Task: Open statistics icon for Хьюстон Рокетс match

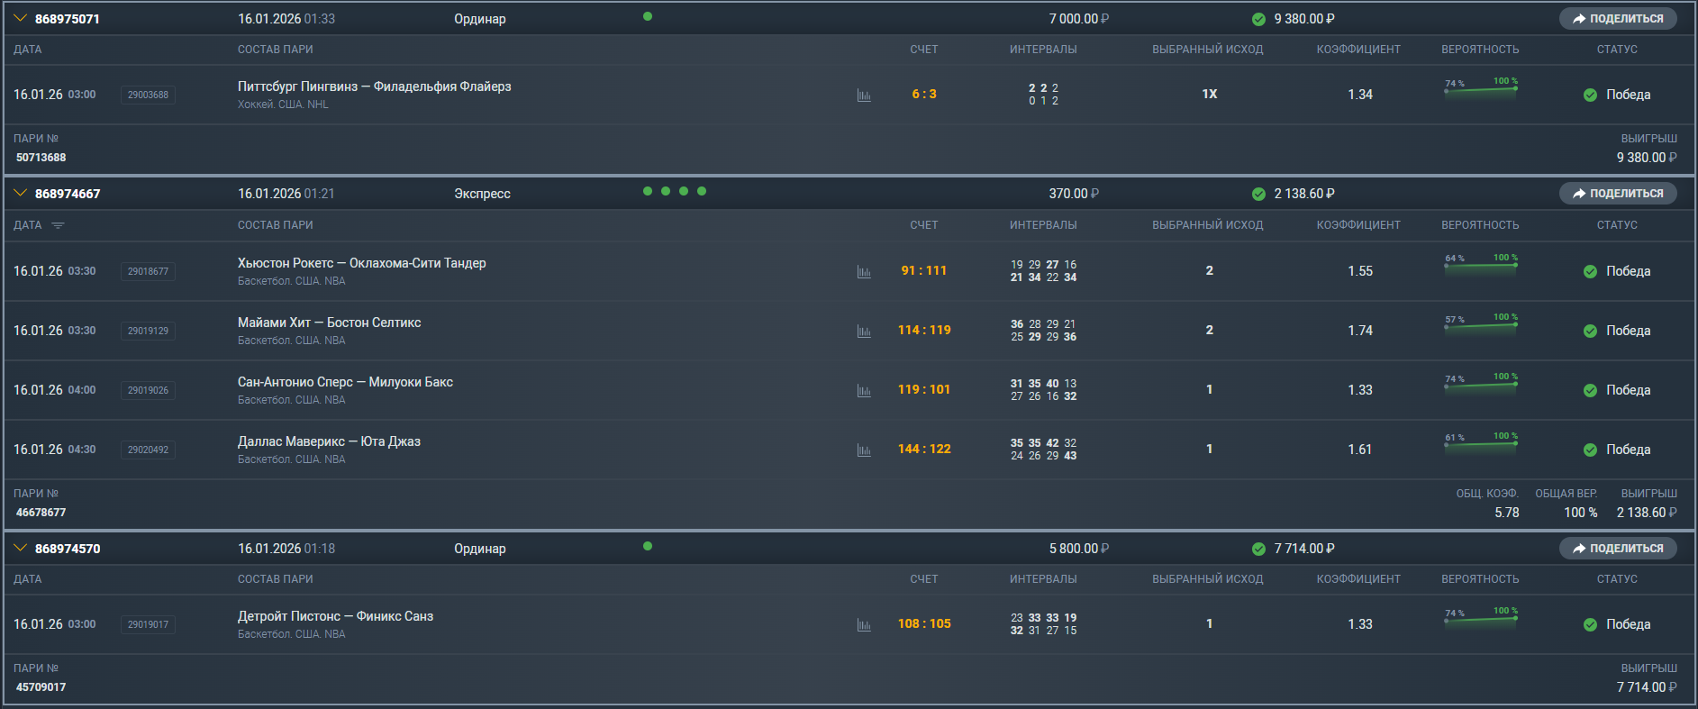Action: (864, 272)
